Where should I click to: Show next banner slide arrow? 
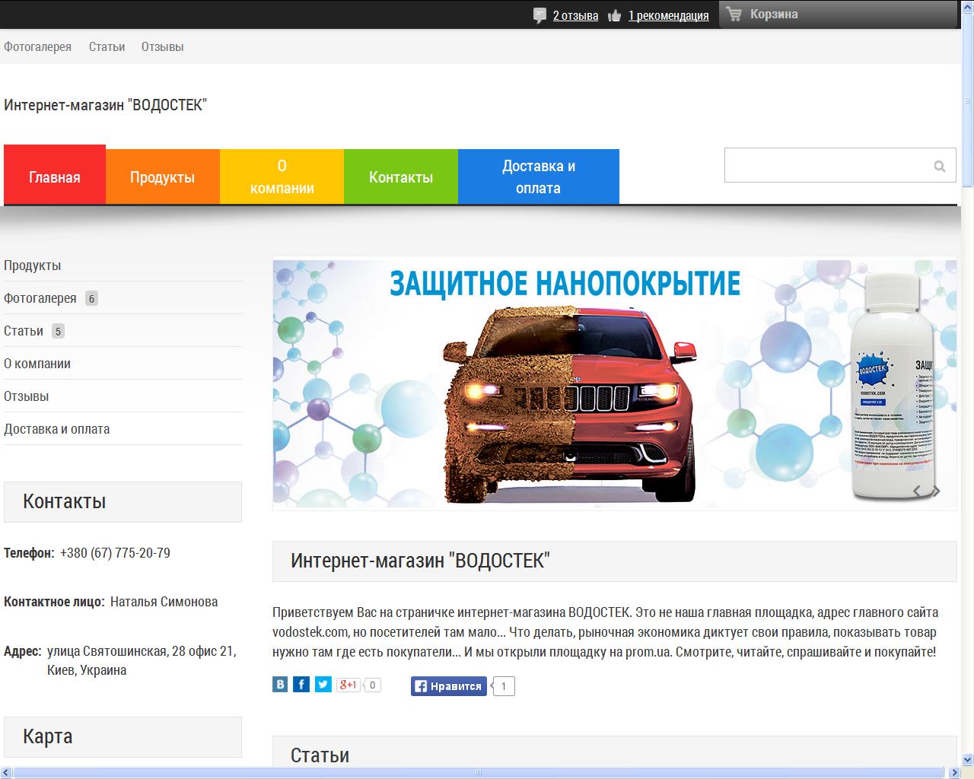[x=937, y=491]
